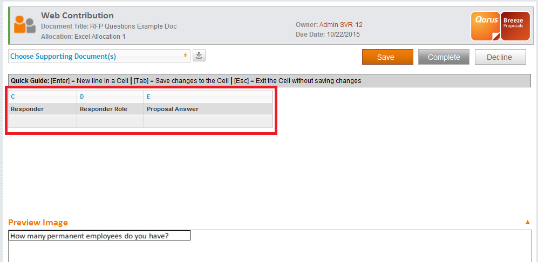The width and height of the screenshot is (538, 262).
Task: Click the Qorus logo tile
Action: [486, 26]
